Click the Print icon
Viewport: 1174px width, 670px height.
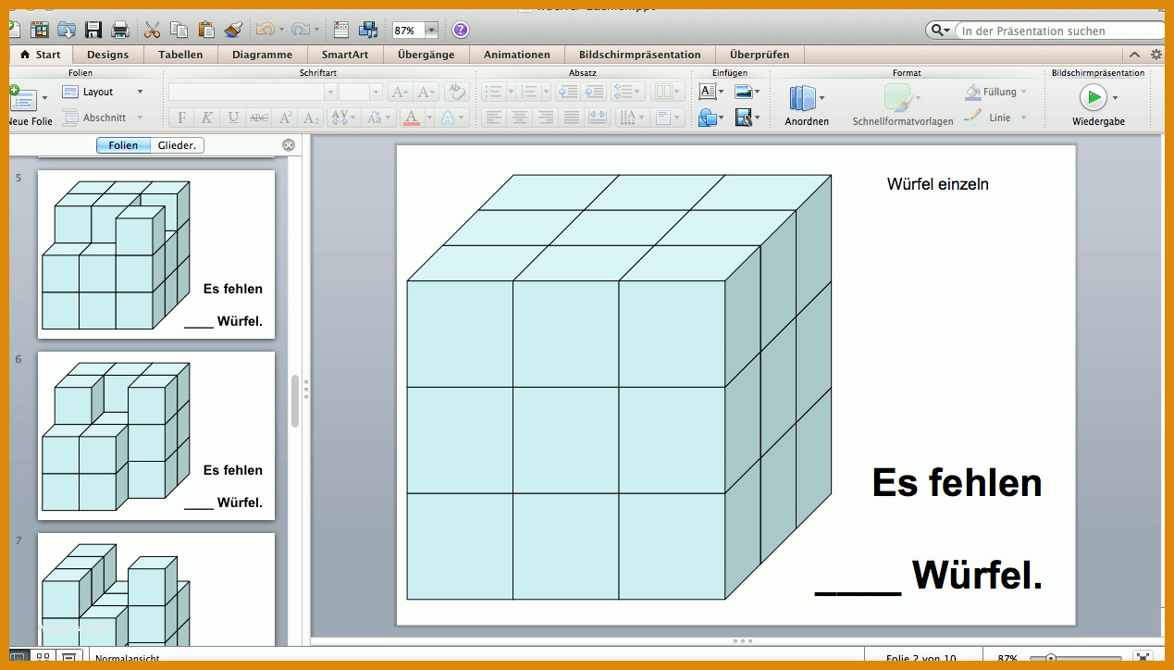pyautogui.click(x=120, y=30)
